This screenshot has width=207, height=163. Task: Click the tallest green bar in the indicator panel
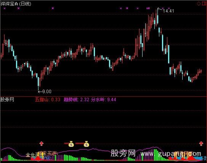[x=155, y=155]
